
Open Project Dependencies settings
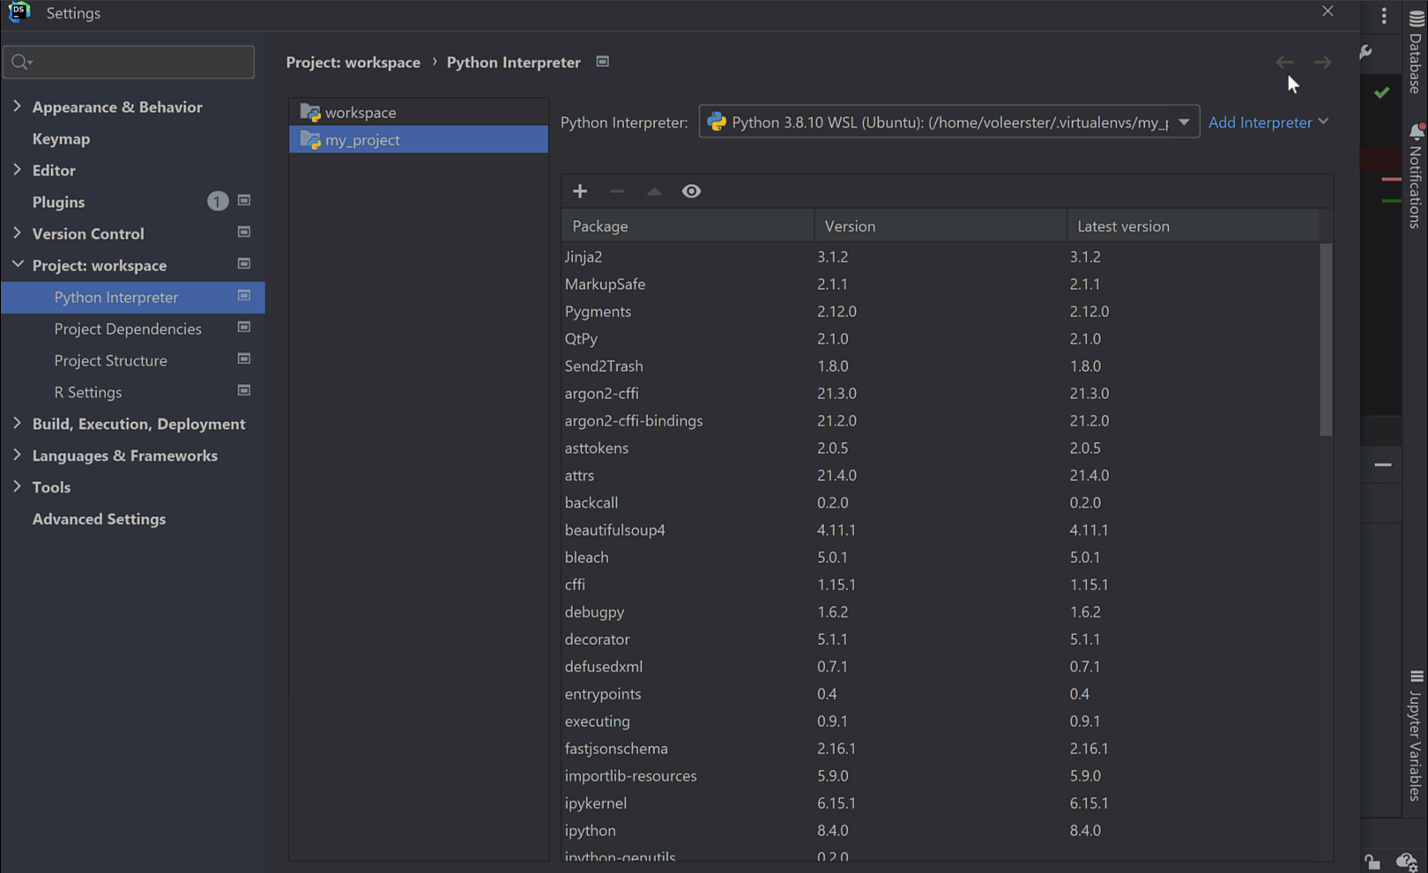pos(128,329)
